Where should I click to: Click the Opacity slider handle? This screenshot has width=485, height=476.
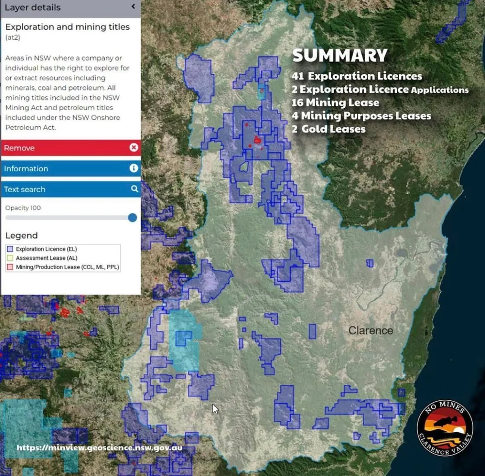(132, 218)
